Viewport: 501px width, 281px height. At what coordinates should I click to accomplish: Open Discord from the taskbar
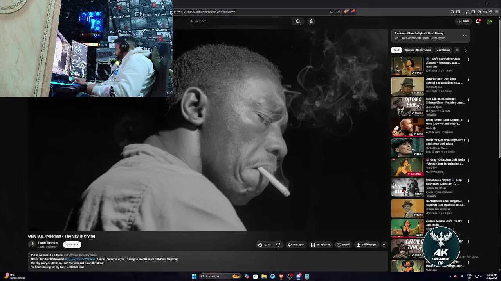point(299,276)
